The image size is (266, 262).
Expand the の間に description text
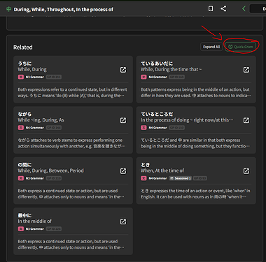click(71, 194)
